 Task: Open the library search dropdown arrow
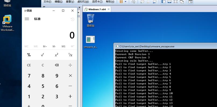[78, 13]
